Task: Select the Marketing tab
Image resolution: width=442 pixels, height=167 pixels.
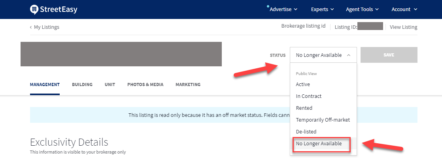Action: coord(188,84)
